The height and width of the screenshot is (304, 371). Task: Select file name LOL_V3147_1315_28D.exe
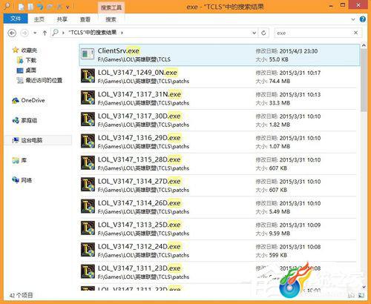pos(139,159)
